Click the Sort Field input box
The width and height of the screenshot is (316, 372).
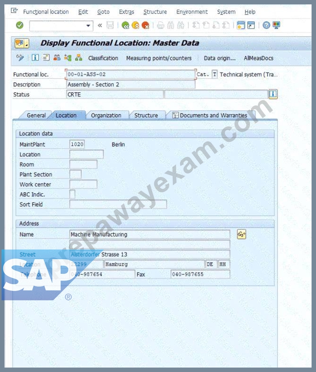click(x=118, y=204)
